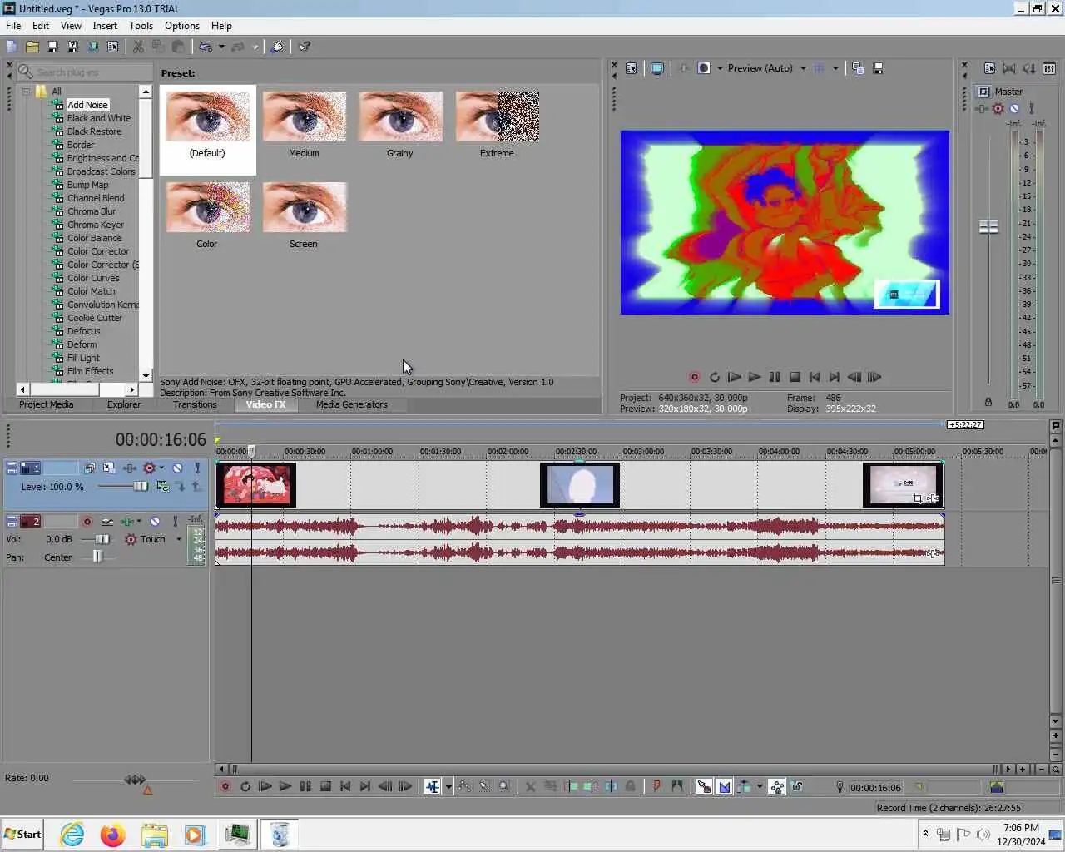1065x852 pixels.
Task: Click Stop button under the preview
Action: (795, 377)
